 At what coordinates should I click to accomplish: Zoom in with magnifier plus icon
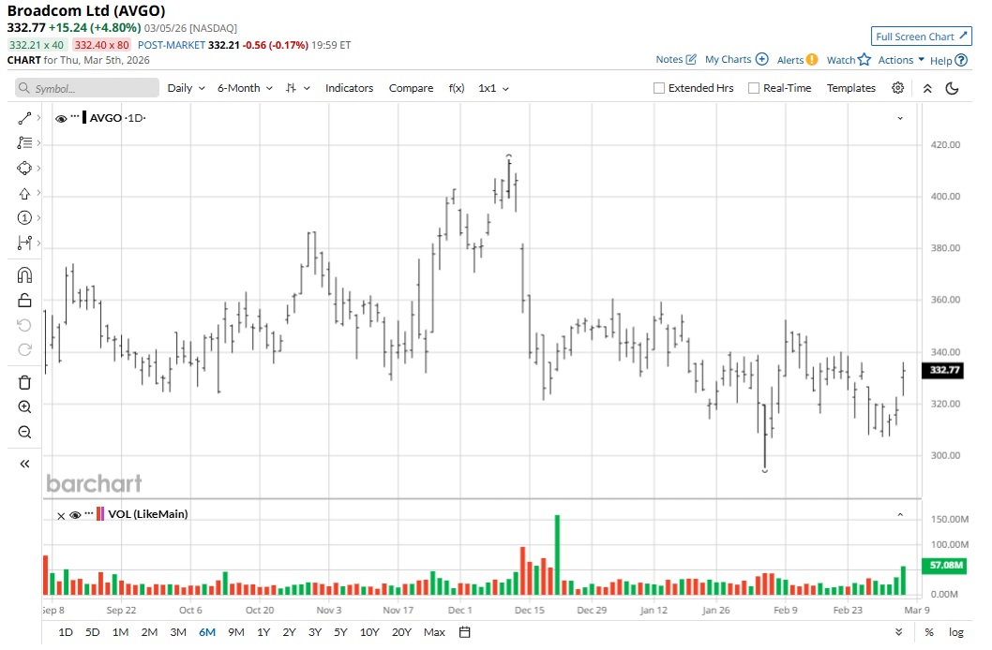[24, 407]
